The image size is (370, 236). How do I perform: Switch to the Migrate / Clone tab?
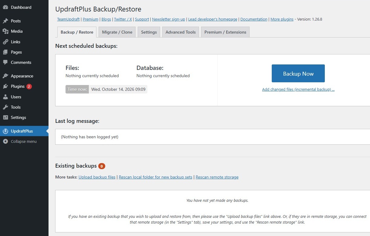click(117, 32)
